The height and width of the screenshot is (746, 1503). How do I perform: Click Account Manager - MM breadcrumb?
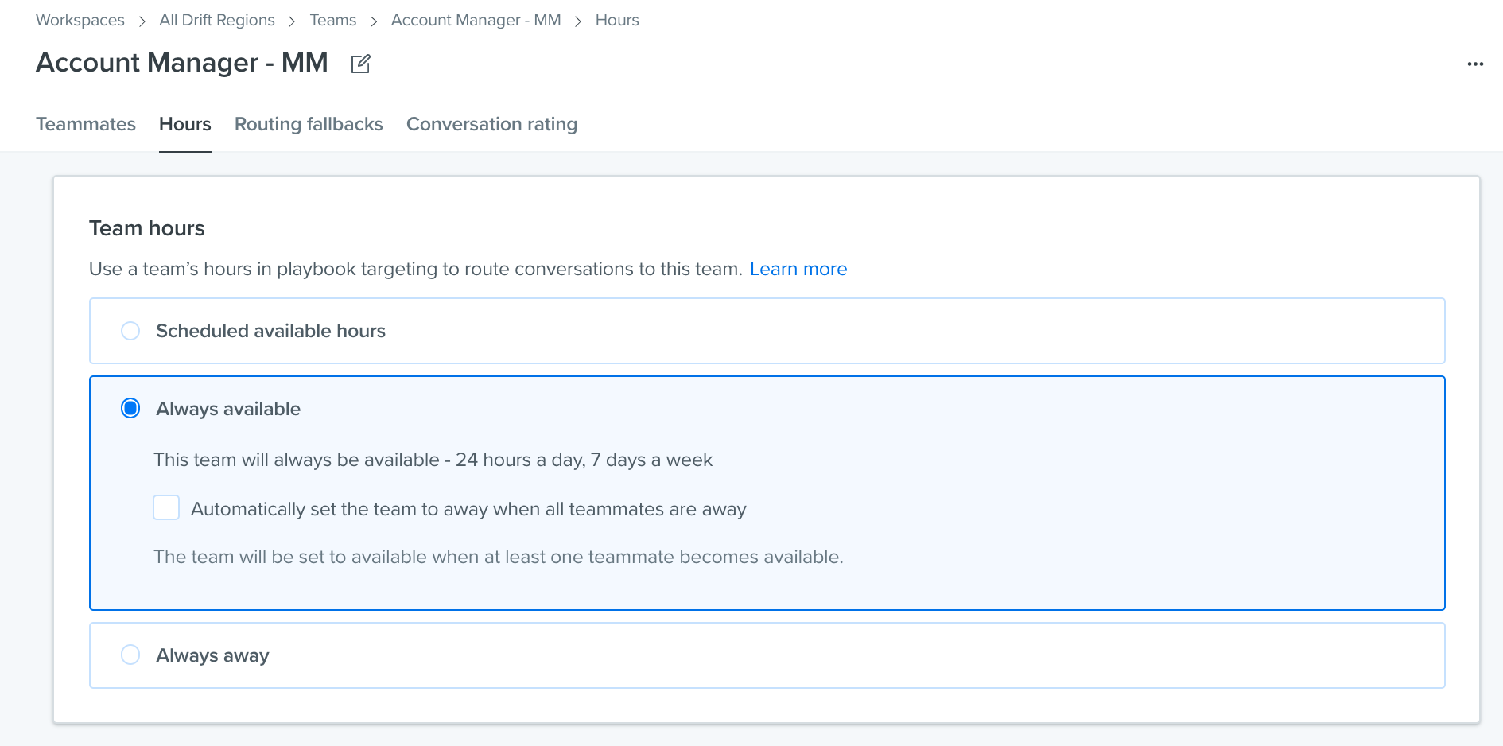coord(476,20)
